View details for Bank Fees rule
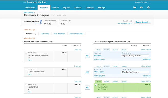 point(147,59)
